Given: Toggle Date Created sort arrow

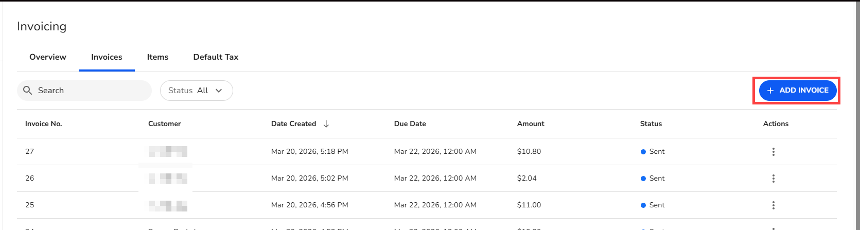Looking at the screenshot, I should (x=326, y=124).
